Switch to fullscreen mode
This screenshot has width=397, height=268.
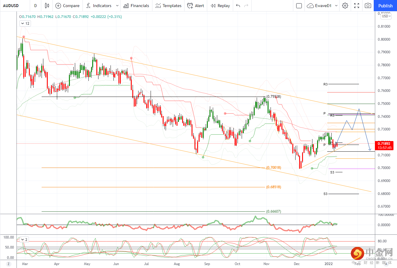click(x=357, y=6)
